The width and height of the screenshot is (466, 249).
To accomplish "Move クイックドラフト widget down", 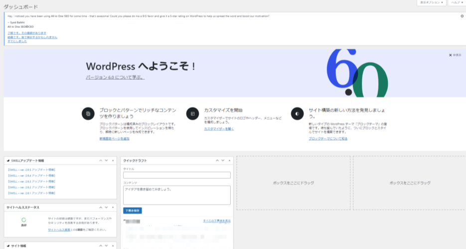I will pos(223,160).
